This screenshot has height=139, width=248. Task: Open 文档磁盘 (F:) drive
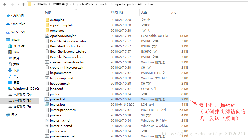point(22,107)
